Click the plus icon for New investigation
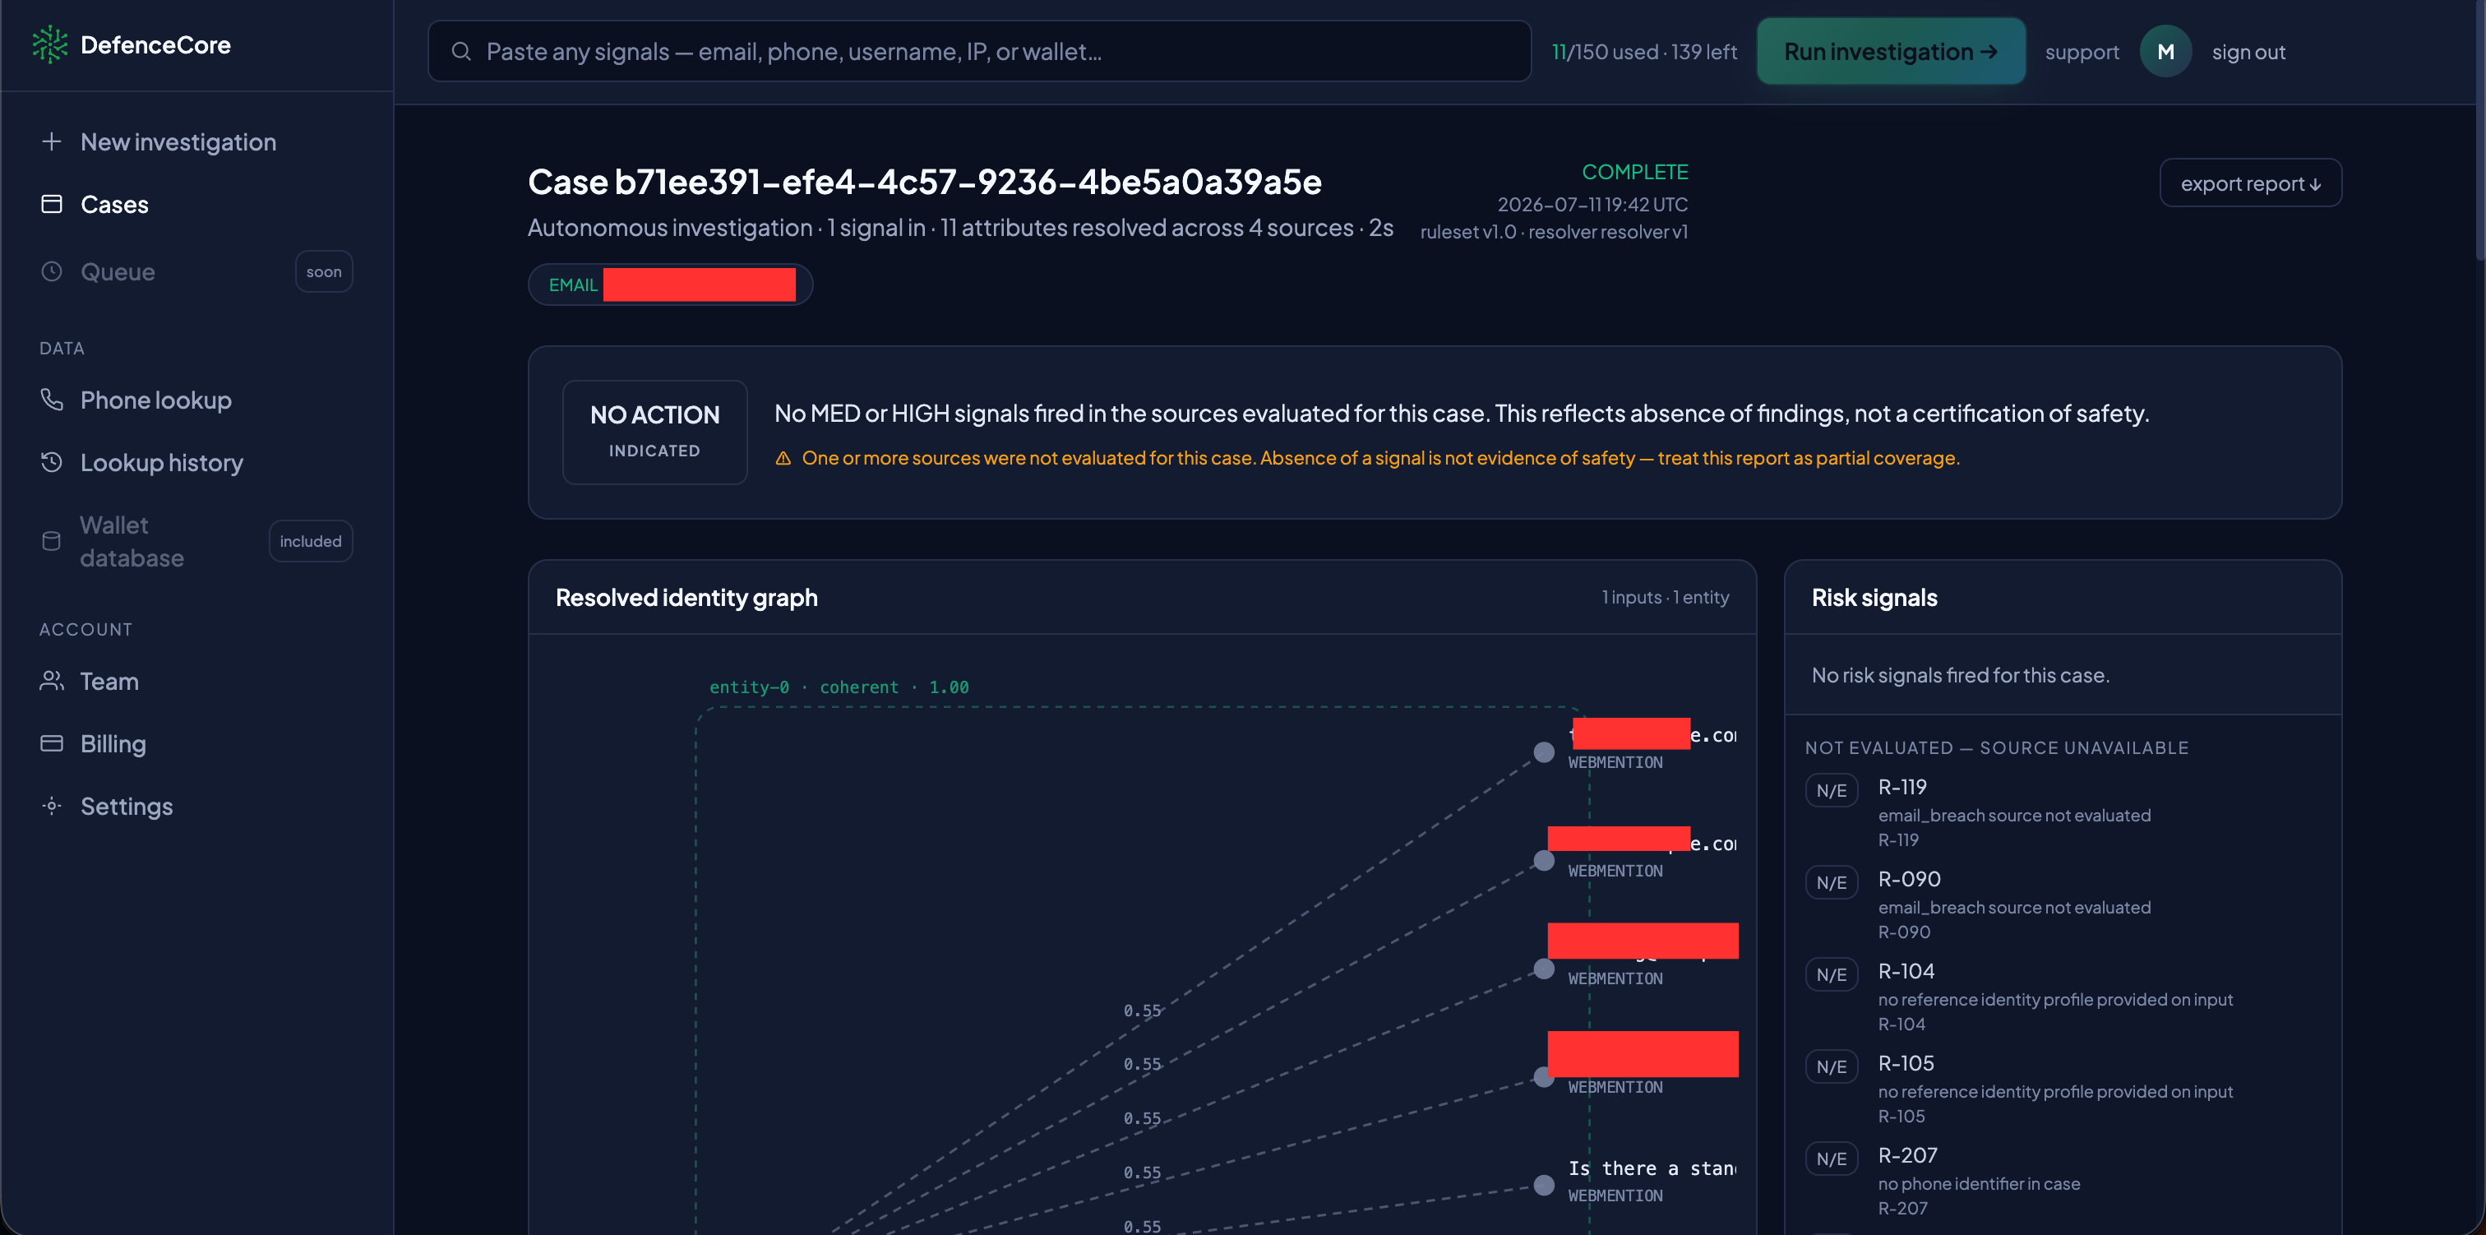 (52, 142)
